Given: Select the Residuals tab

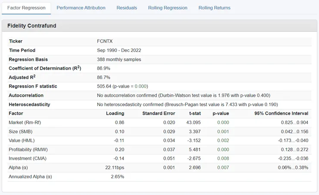Looking at the screenshot, I should pos(127,8).
